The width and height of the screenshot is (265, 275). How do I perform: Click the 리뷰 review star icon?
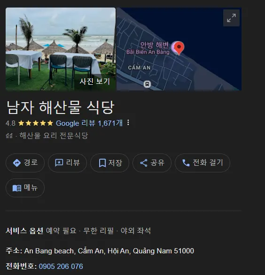[59, 163]
